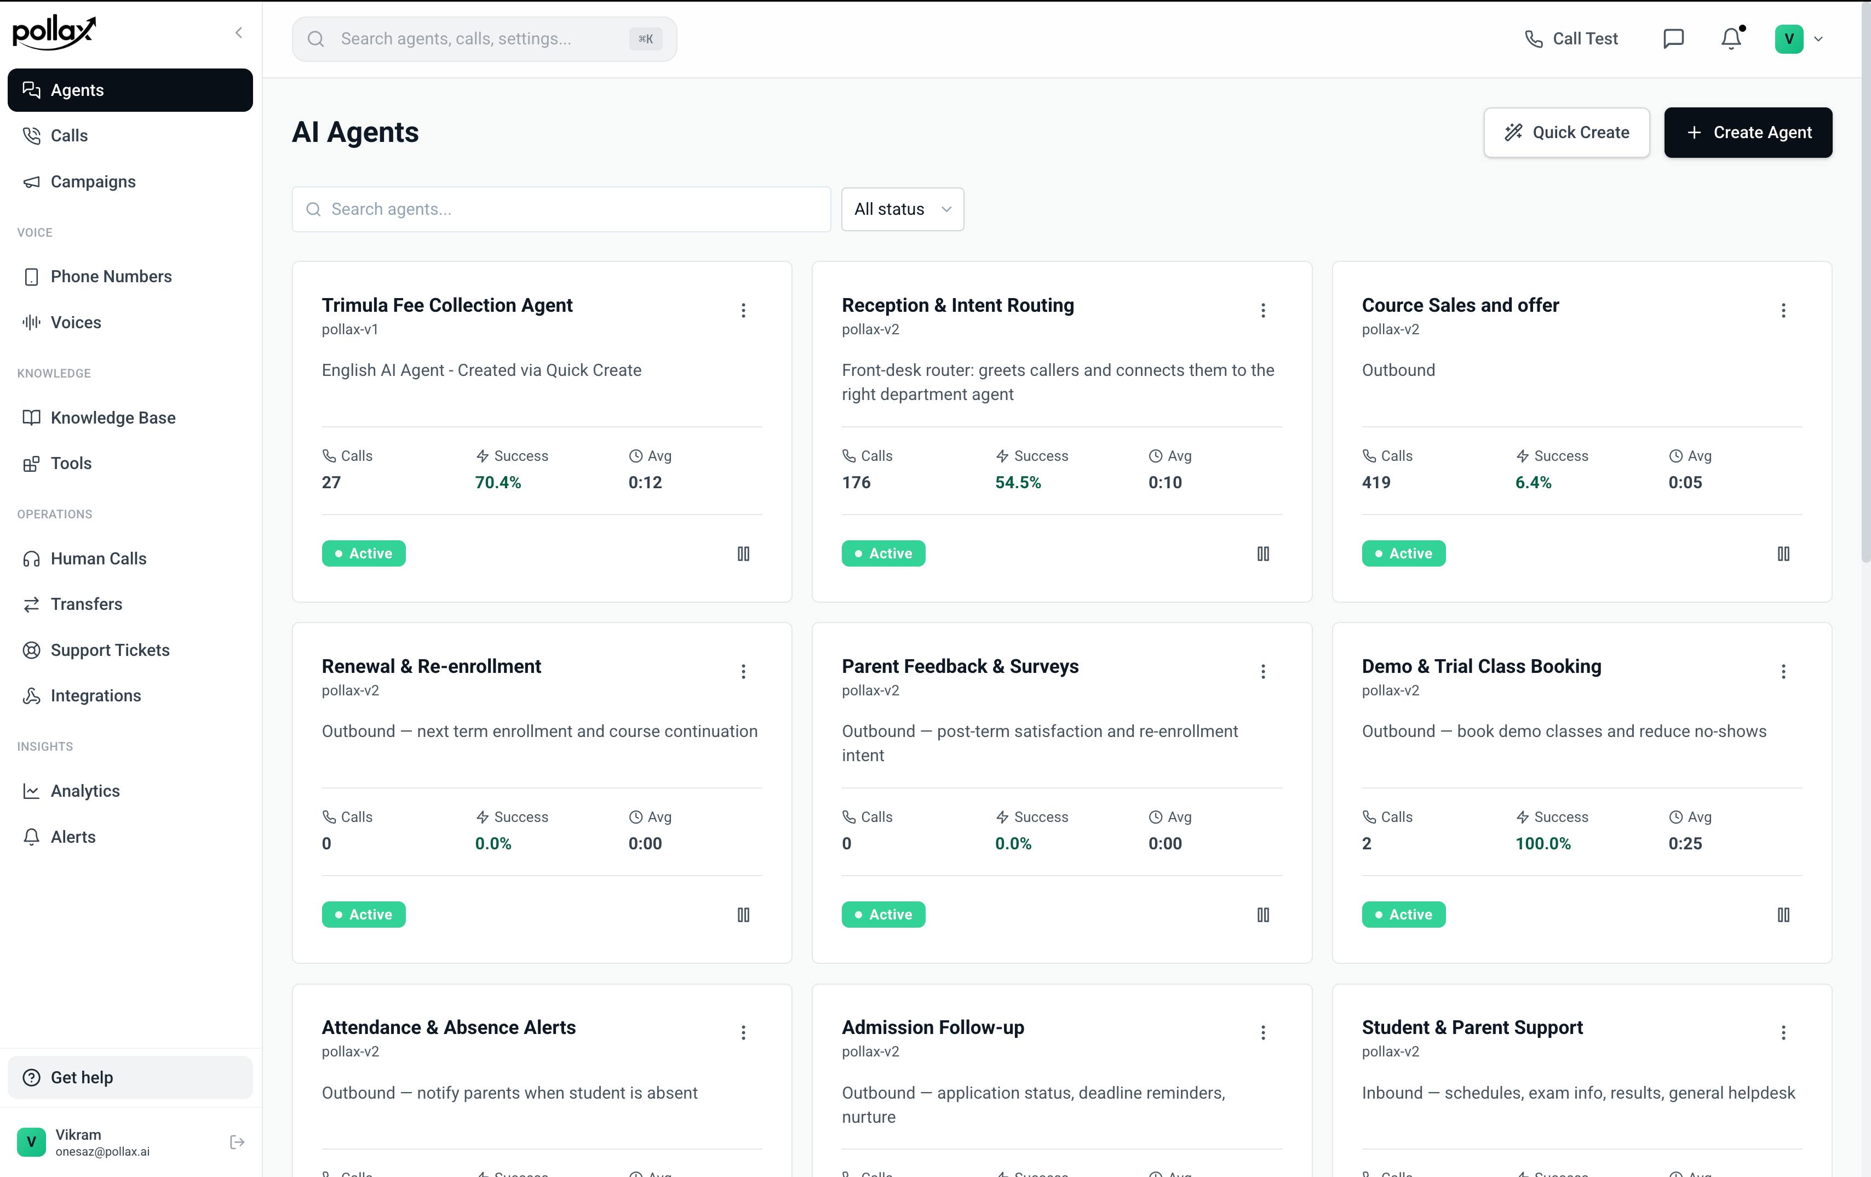Open options menu for Cource Sales and offer
The height and width of the screenshot is (1177, 1871).
pos(1783,310)
